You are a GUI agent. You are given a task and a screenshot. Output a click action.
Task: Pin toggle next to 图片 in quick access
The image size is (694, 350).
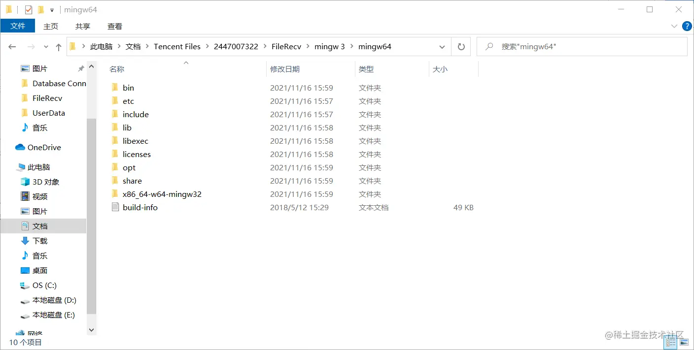pos(80,68)
